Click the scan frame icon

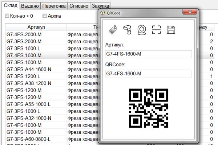(156, 30)
